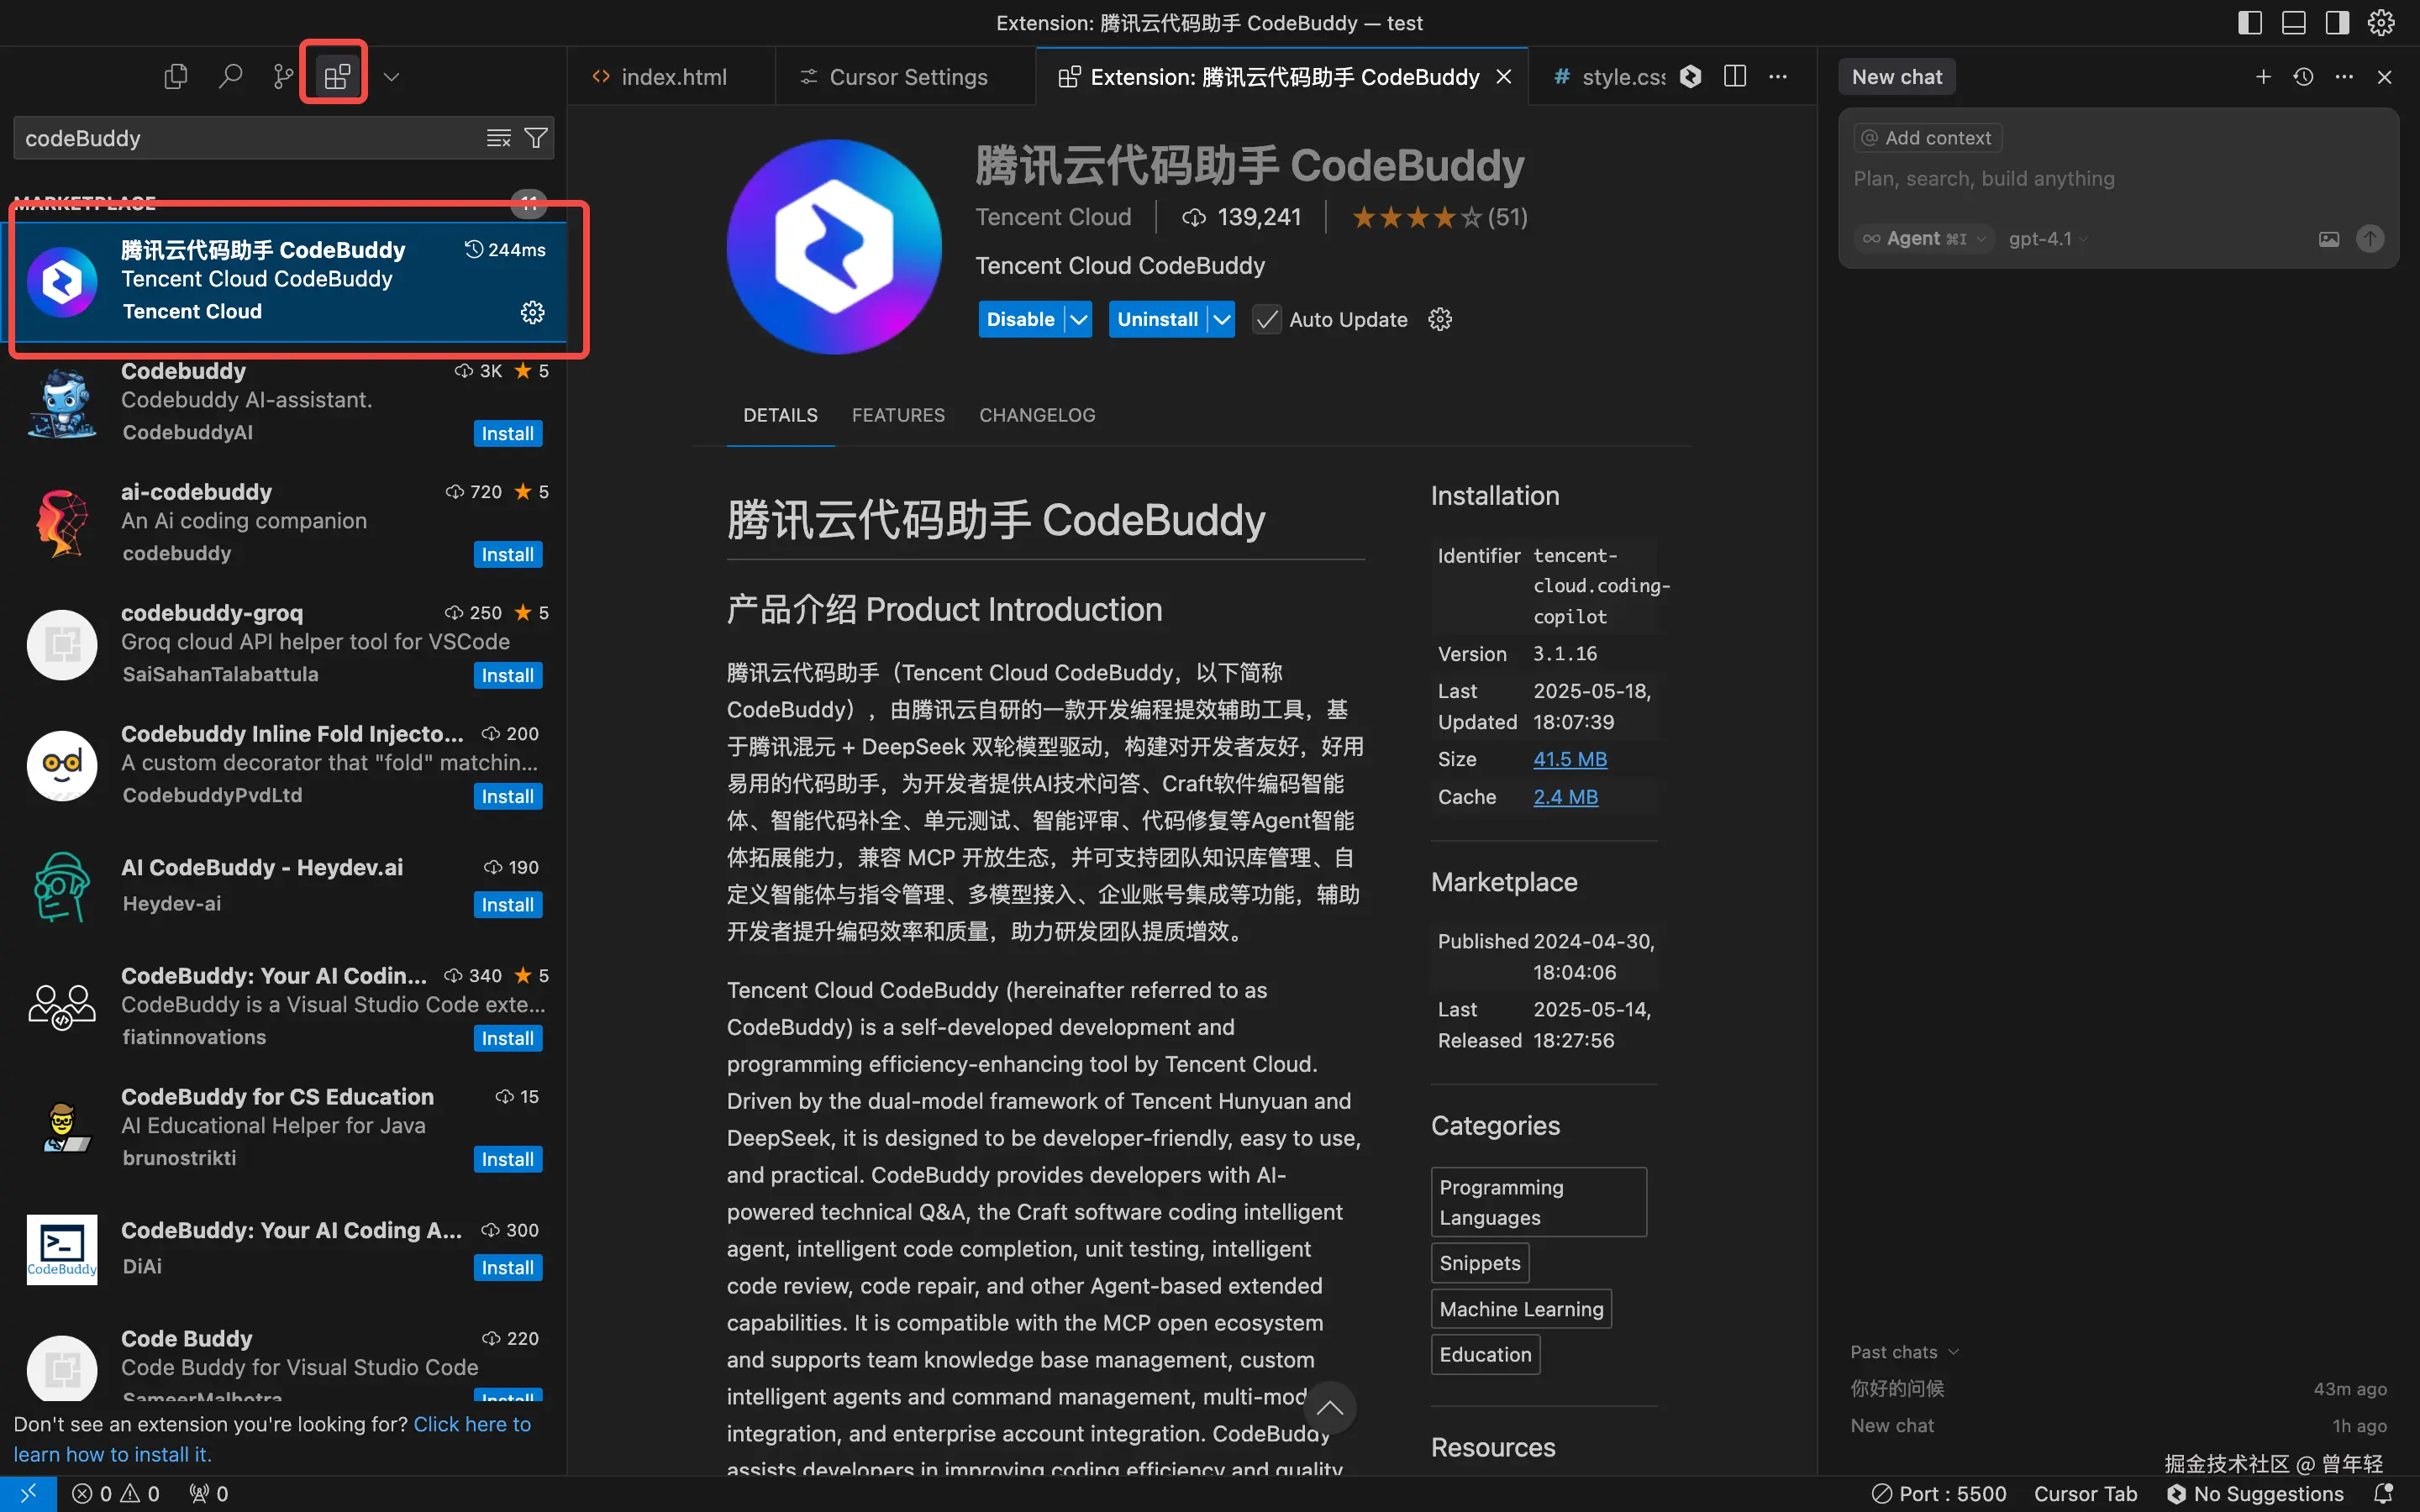Clear extension search results icon

[x=498, y=138]
